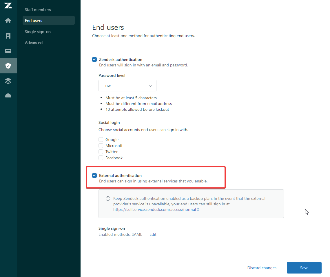Open the Password level dropdown
Image resolution: width=330 pixels, height=277 pixels.
pos(127,86)
